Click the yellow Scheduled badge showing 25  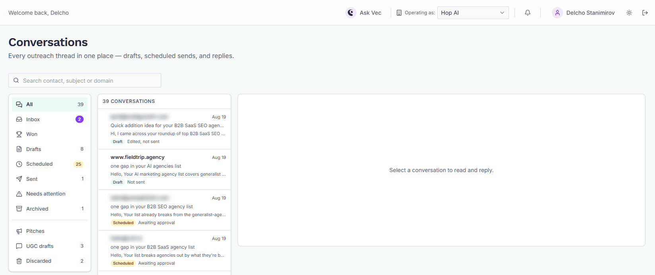(x=78, y=164)
